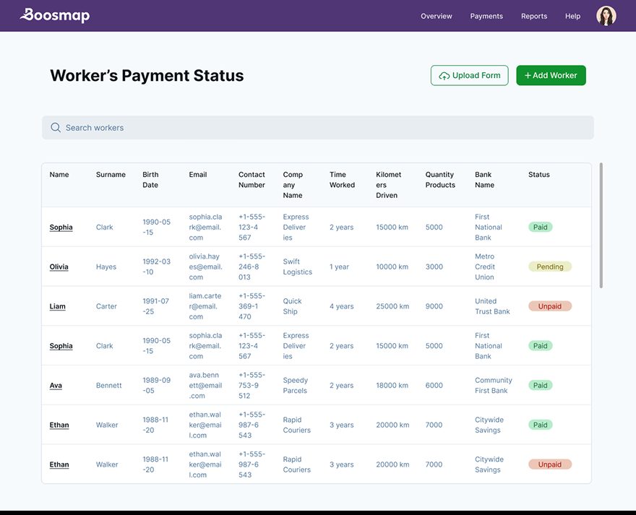Click birth date 1989-09-05
Viewport: 636px width, 515px height.
(157, 385)
